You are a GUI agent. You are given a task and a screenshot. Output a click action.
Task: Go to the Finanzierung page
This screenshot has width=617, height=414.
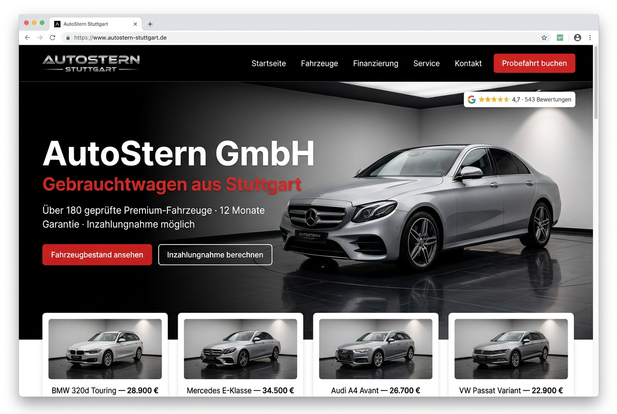[x=376, y=63]
